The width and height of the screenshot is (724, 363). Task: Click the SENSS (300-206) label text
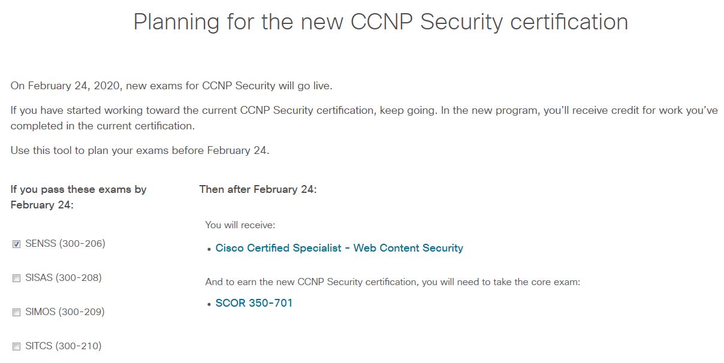pyautogui.click(x=65, y=244)
